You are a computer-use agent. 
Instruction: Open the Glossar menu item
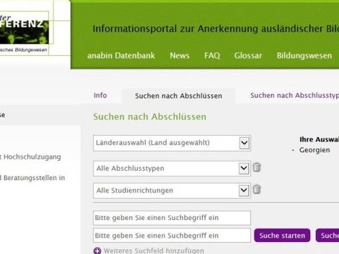(x=248, y=56)
